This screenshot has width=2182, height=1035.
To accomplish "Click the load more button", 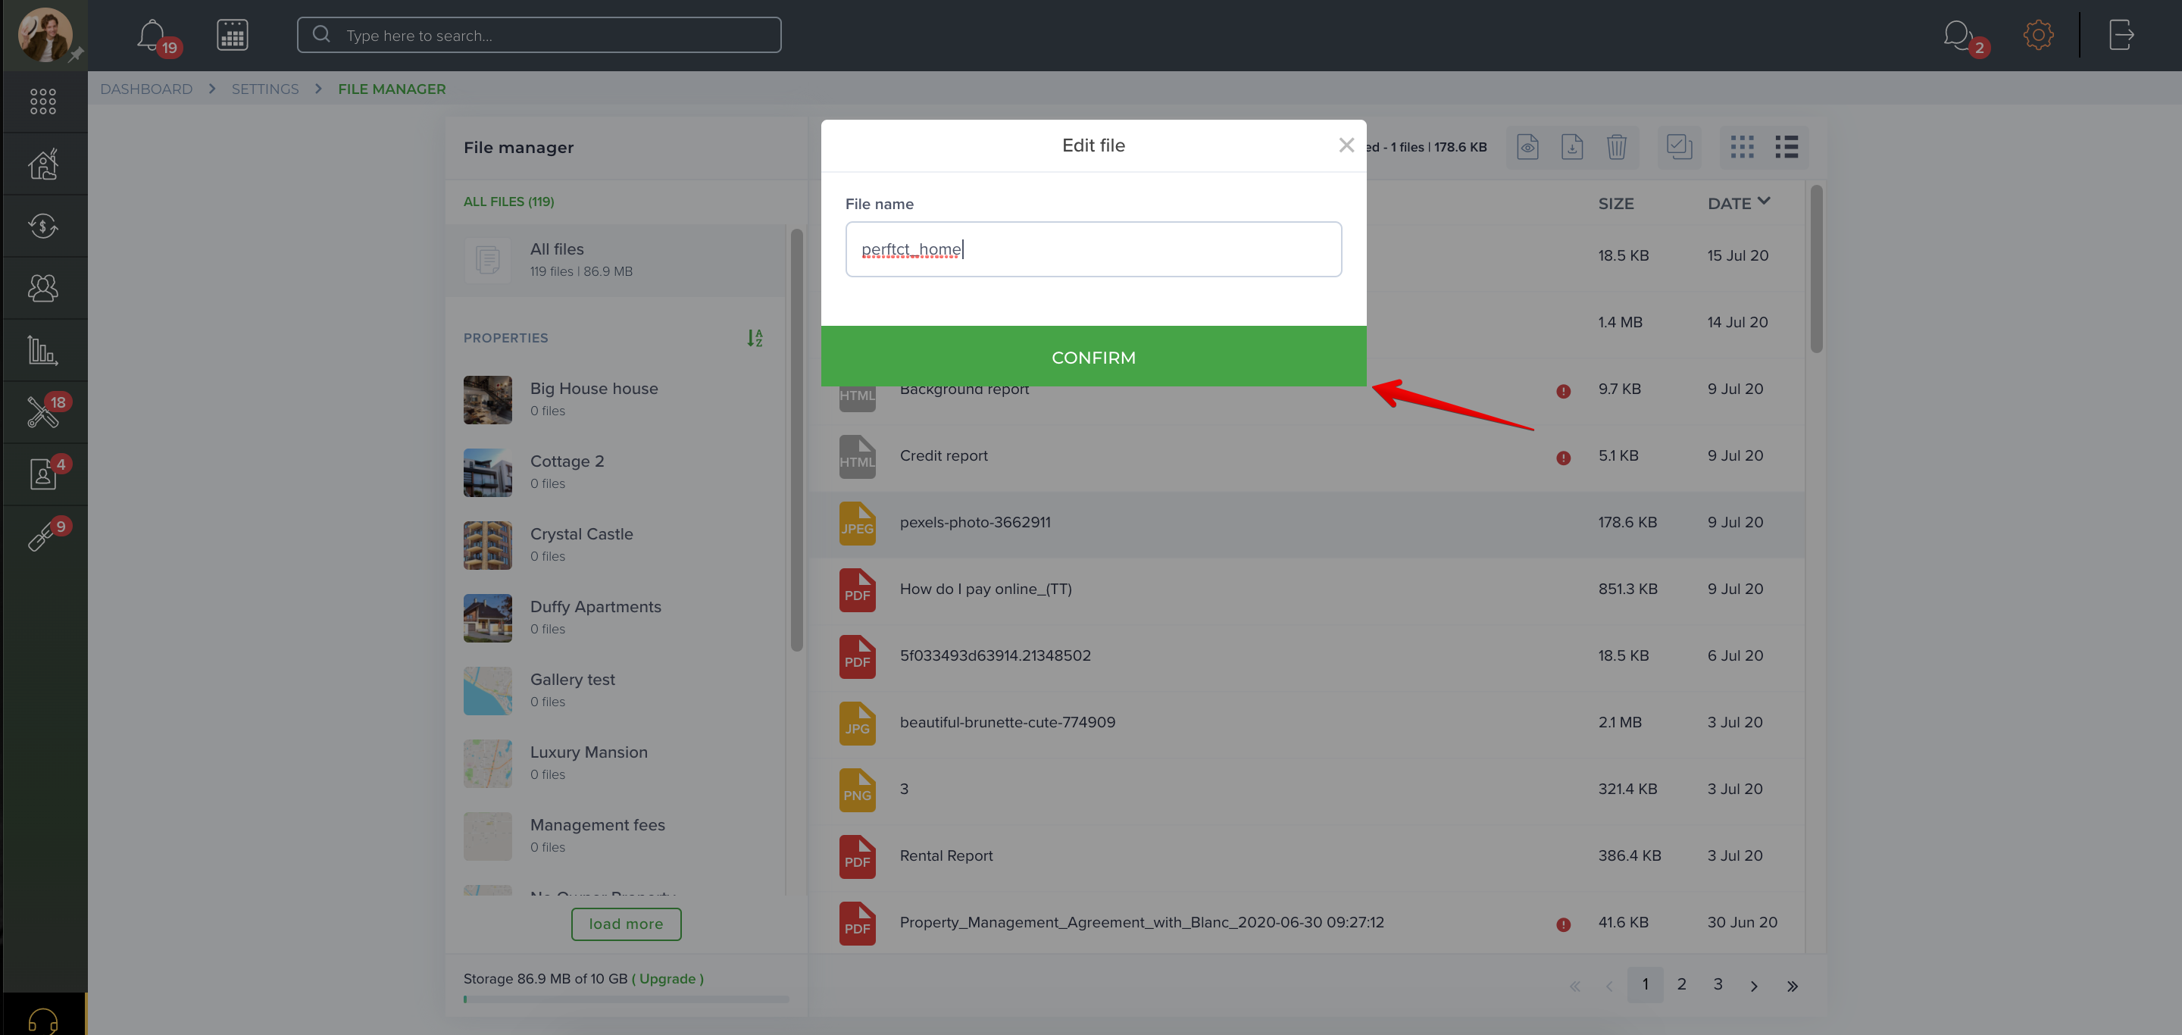I will (626, 924).
